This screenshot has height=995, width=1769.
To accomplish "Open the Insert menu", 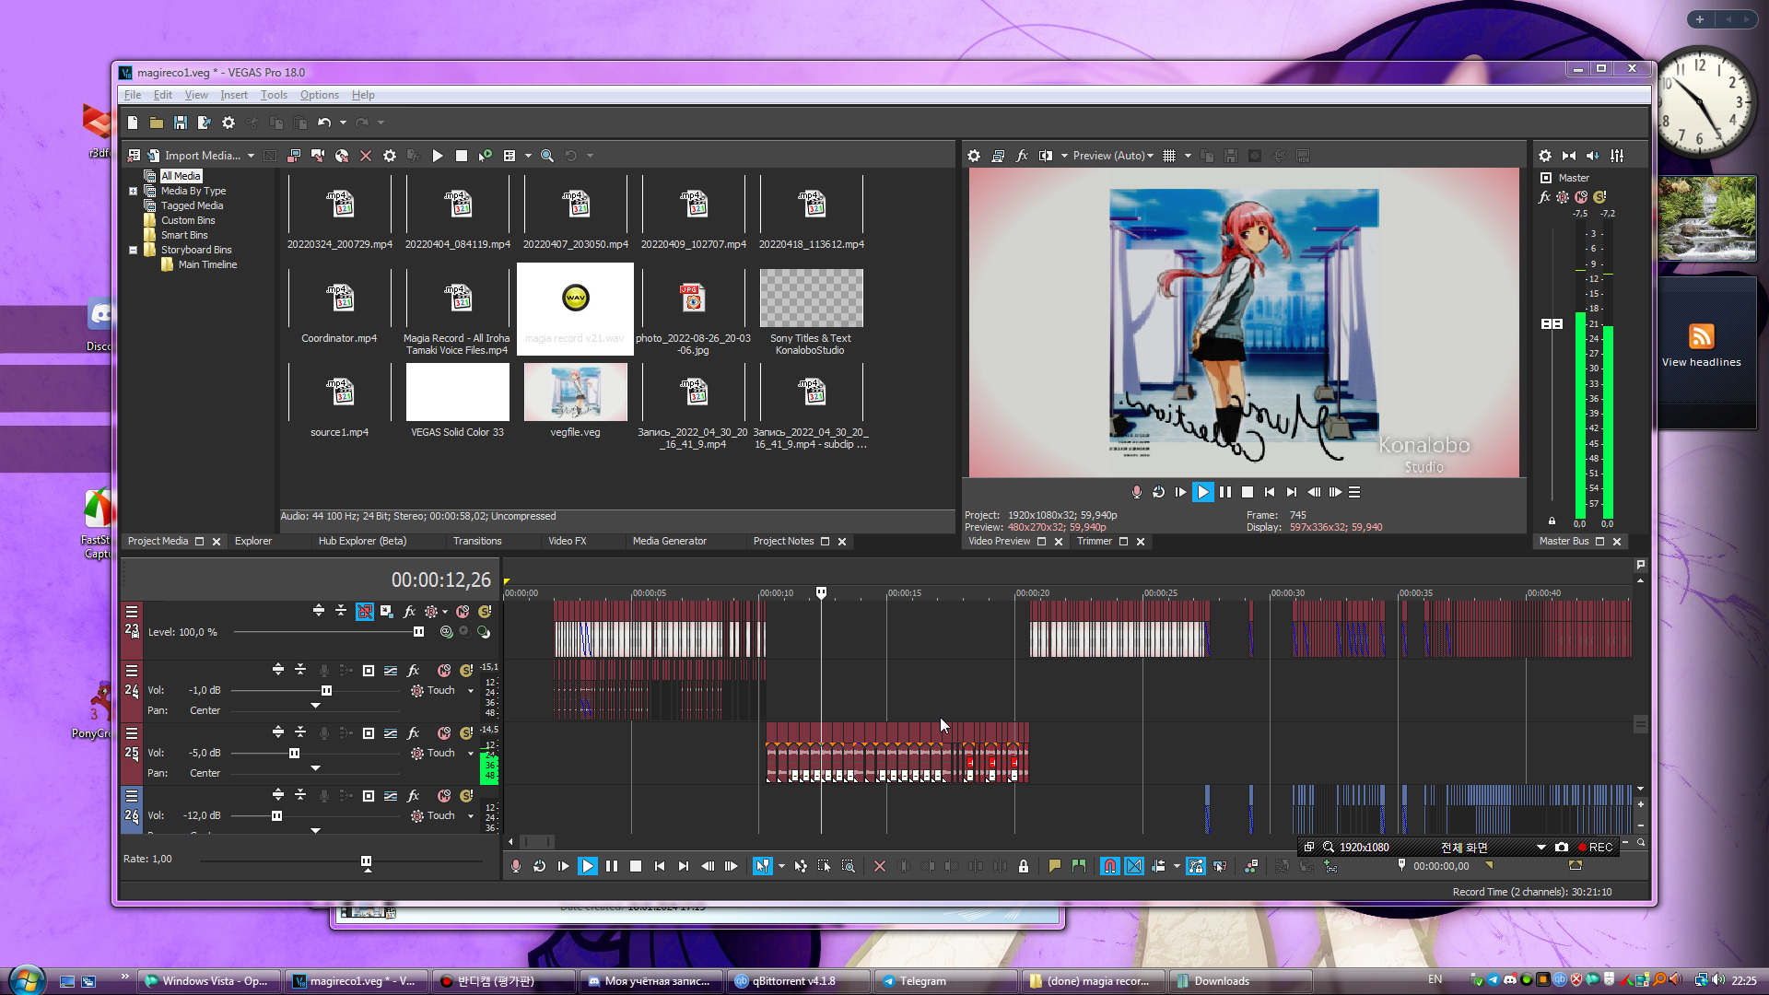I will [x=233, y=95].
